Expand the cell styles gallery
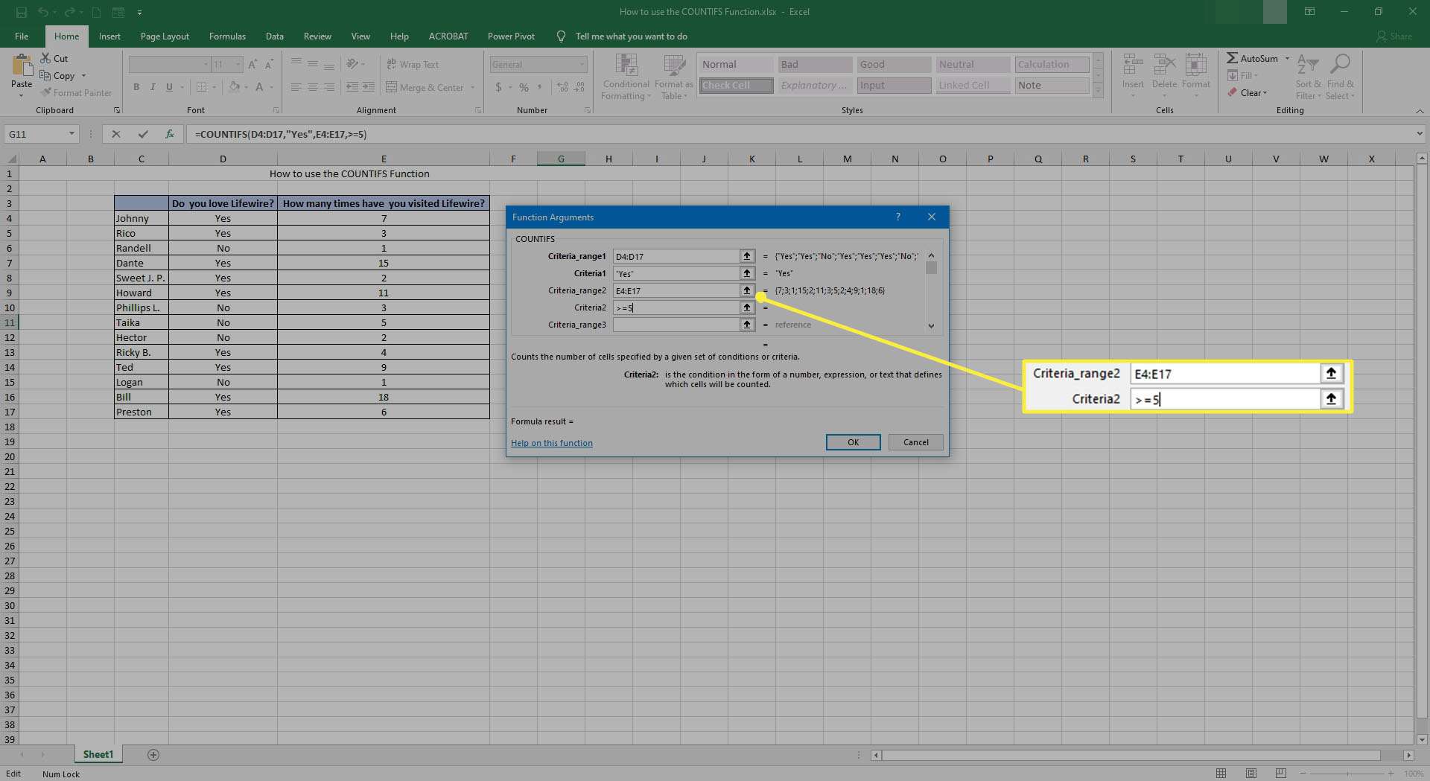This screenshot has height=781, width=1430. point(1098,91)
